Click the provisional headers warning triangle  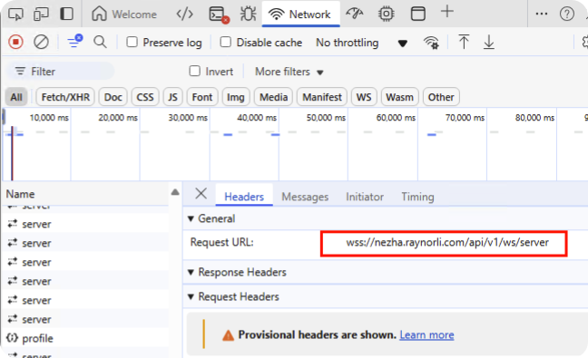click(x=228, y=335)
